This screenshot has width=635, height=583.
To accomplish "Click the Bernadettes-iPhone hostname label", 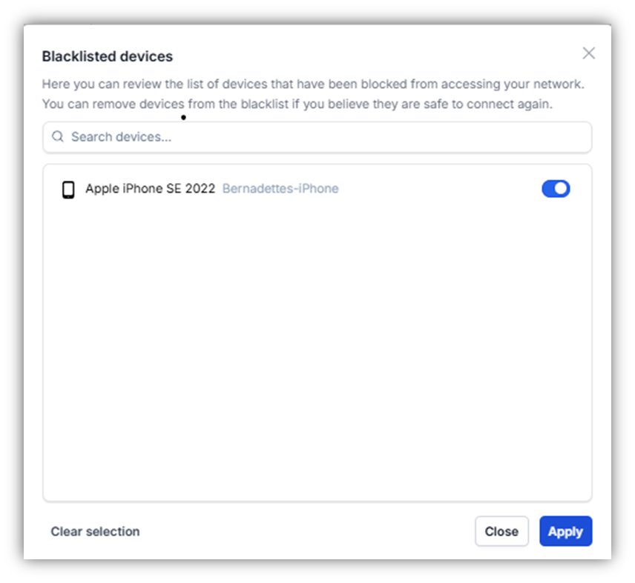I will click(280, 189).
